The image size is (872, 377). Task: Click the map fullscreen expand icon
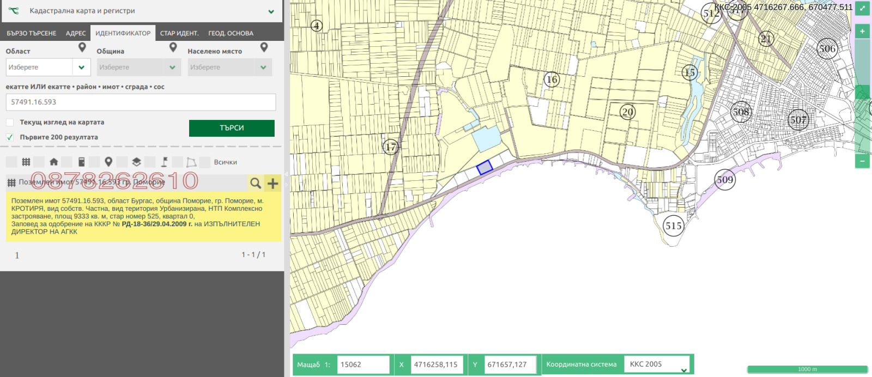coord(862,8)
